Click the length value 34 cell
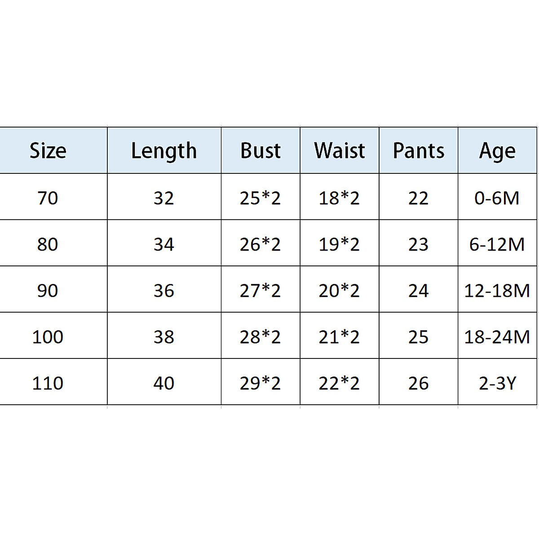The image size is (539, 539). click(x=164, y=244)
